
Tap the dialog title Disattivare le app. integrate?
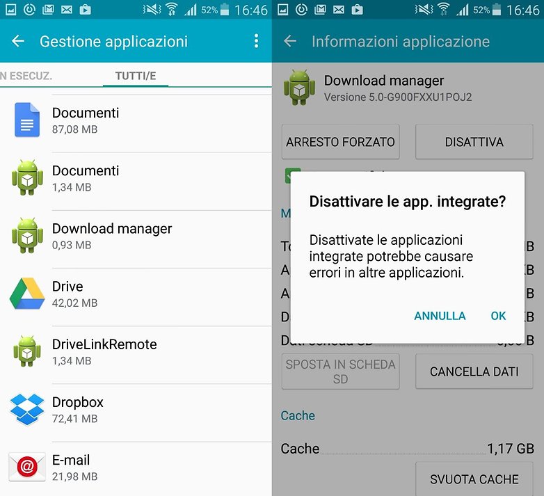[408, 202]
